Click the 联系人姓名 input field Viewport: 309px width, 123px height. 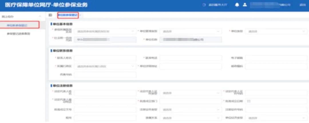click(105, 58)
